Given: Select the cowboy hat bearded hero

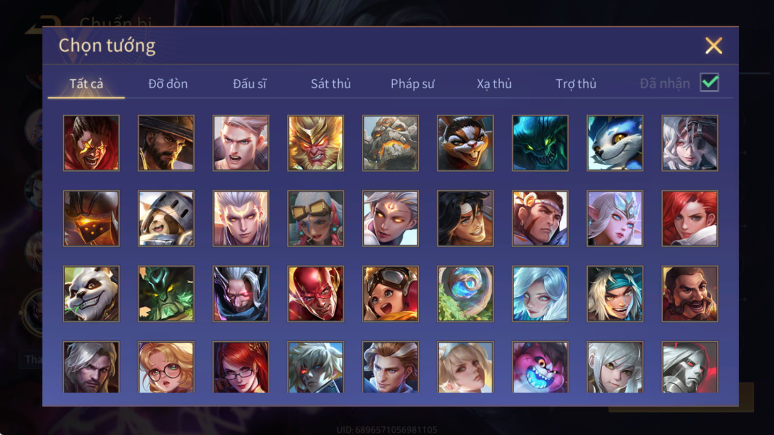Looking at the screenshot, I should 166,143.
